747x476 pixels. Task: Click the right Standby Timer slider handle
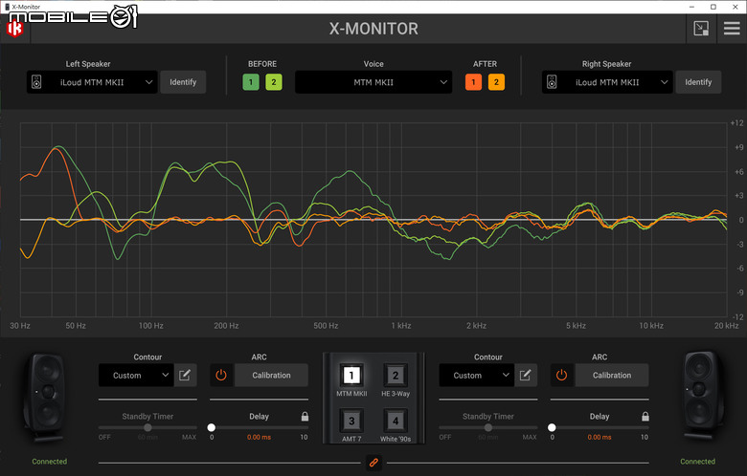pos(488,427)
